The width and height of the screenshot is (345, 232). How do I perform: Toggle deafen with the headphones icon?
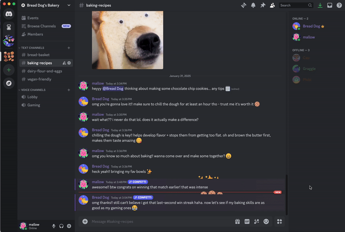(x=61, y=226)
